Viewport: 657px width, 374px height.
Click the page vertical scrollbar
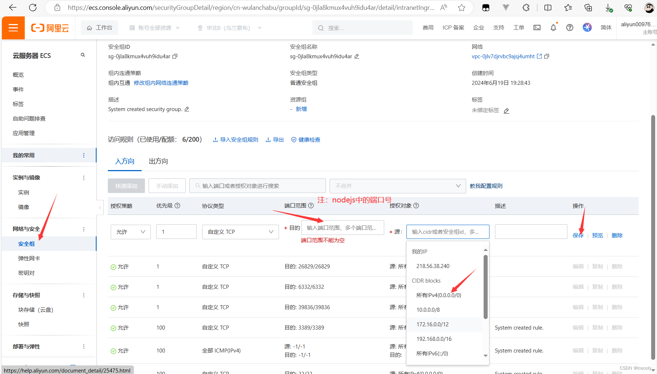(x=653, y=237)
